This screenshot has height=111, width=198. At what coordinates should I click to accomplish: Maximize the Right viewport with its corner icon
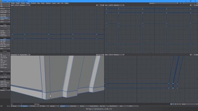tap(197, 55)
